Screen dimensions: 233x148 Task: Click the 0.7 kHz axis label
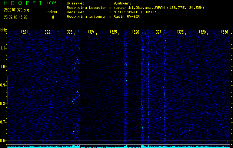(x=3, y=122)
